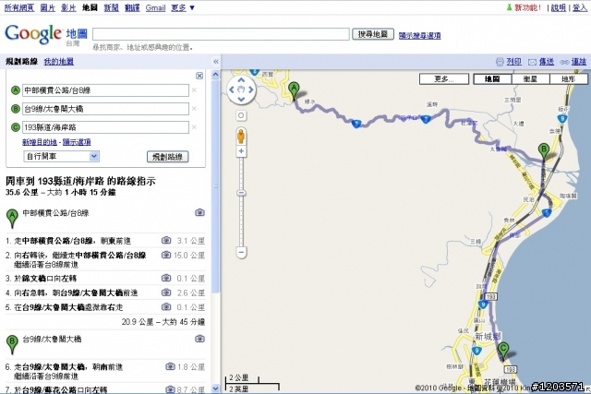Click the circle button above pegman
The width and height of the screenshot is (591, 394).
pyautogui.click(x=241, y=115)
